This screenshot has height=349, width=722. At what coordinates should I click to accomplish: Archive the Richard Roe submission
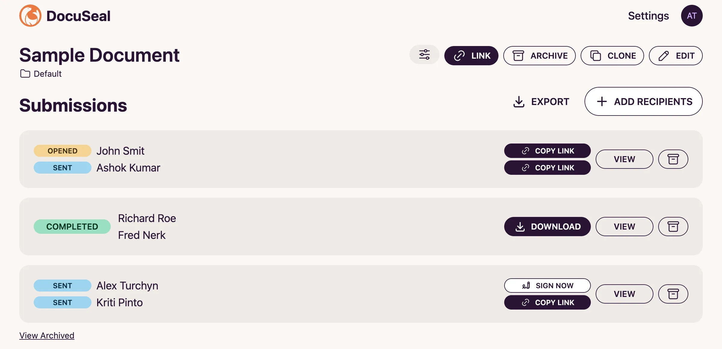click(x=673, y=227)
